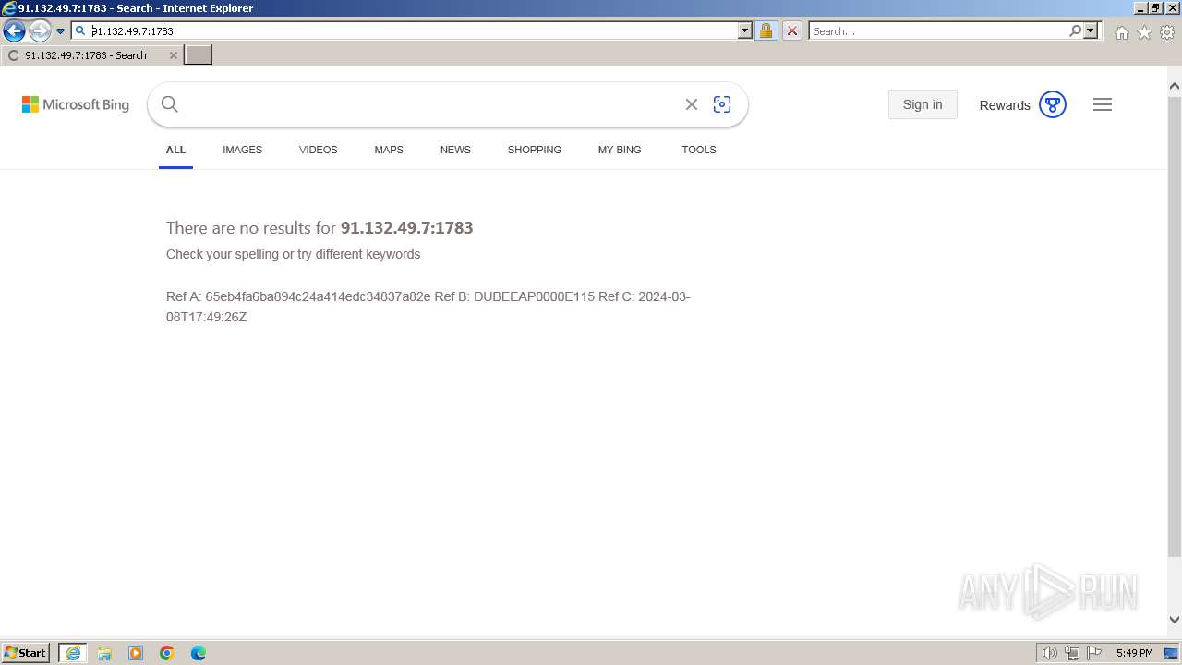This screenshot has width=1182, height=665.
Task: Click the vertical scrollbar thumb
Action: point(1175,325)
